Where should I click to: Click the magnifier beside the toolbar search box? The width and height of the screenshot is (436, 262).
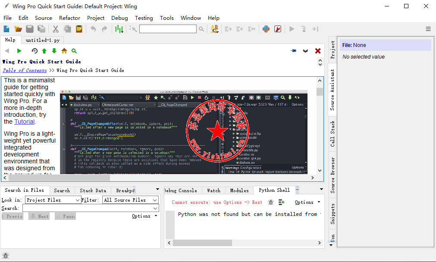coord(201,29)
